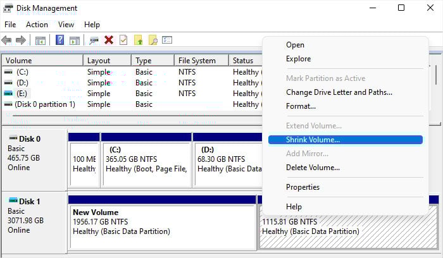Select the (C:) volume row name
This screenshot has height=258, width=443.
coord(22,72)
